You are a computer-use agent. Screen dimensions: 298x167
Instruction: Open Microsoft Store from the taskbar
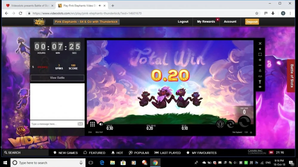click(123, 163)
